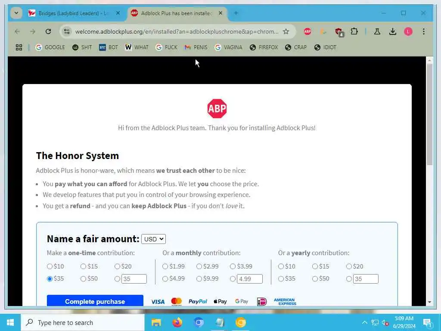
Task: Open the FIREFOX bookmark
Action: tap(264, 47)
